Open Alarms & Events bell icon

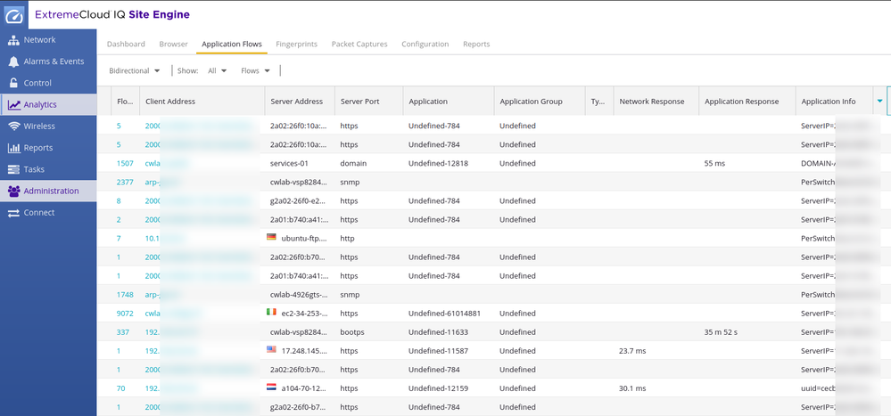tap(14, 61)
